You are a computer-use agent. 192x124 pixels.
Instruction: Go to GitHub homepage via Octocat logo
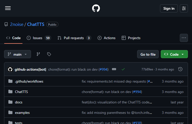[96, 8]
